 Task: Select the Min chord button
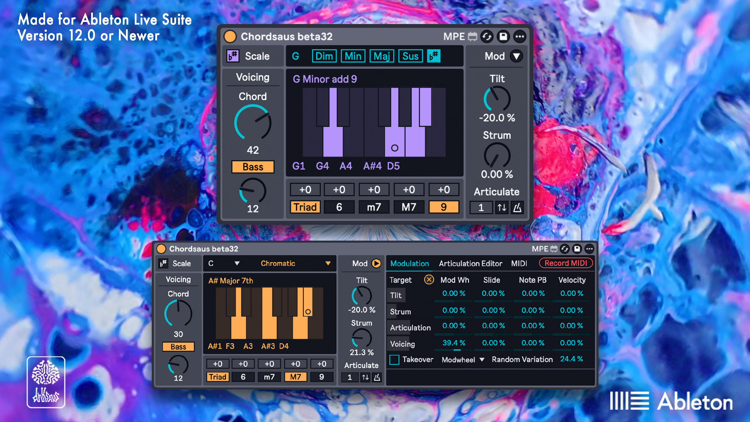[x=353, y=56]
